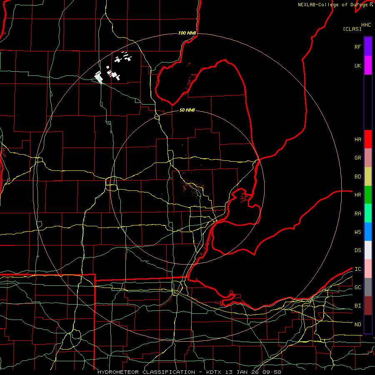375x375 pixels.
Task: Click the HR legend label
Action: pyautogui.click(x=357, y=195)
